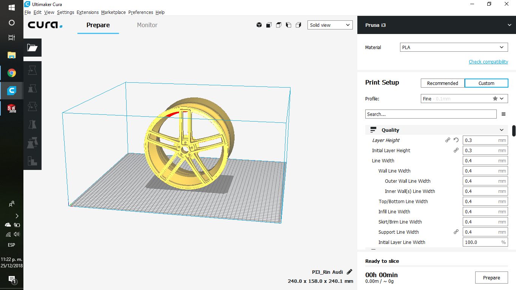Viewport: 516px width, 290px height.
Task: Expand the Prusa i3 printer selector
Action: click(437, 25)
